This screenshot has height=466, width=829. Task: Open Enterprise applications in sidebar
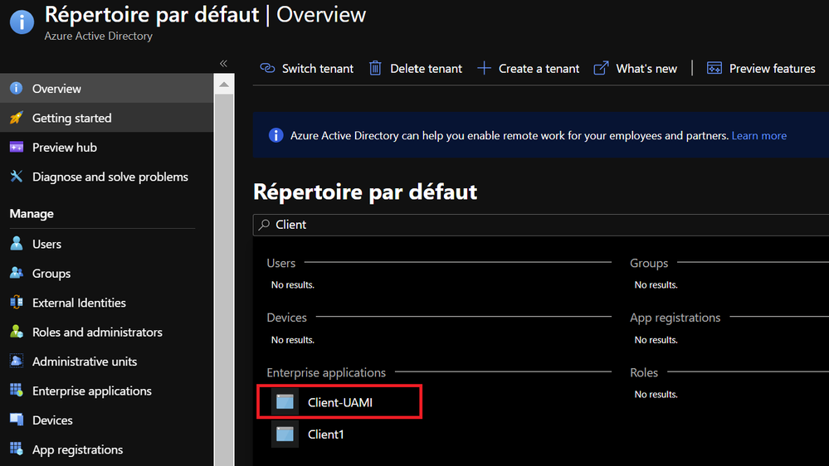107,391
